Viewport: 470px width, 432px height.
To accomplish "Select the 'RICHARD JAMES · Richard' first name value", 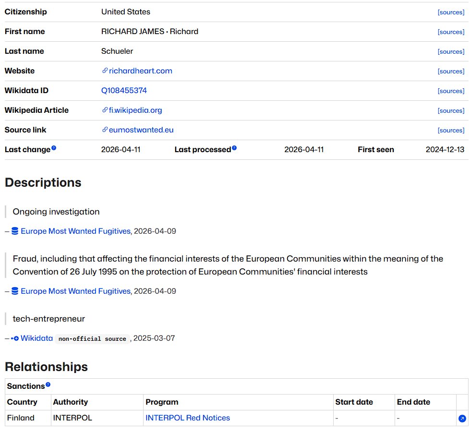I will click(x=150, y=32).
